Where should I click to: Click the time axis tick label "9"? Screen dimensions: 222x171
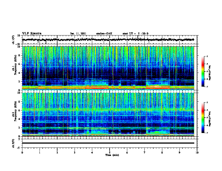pos(179,153)
